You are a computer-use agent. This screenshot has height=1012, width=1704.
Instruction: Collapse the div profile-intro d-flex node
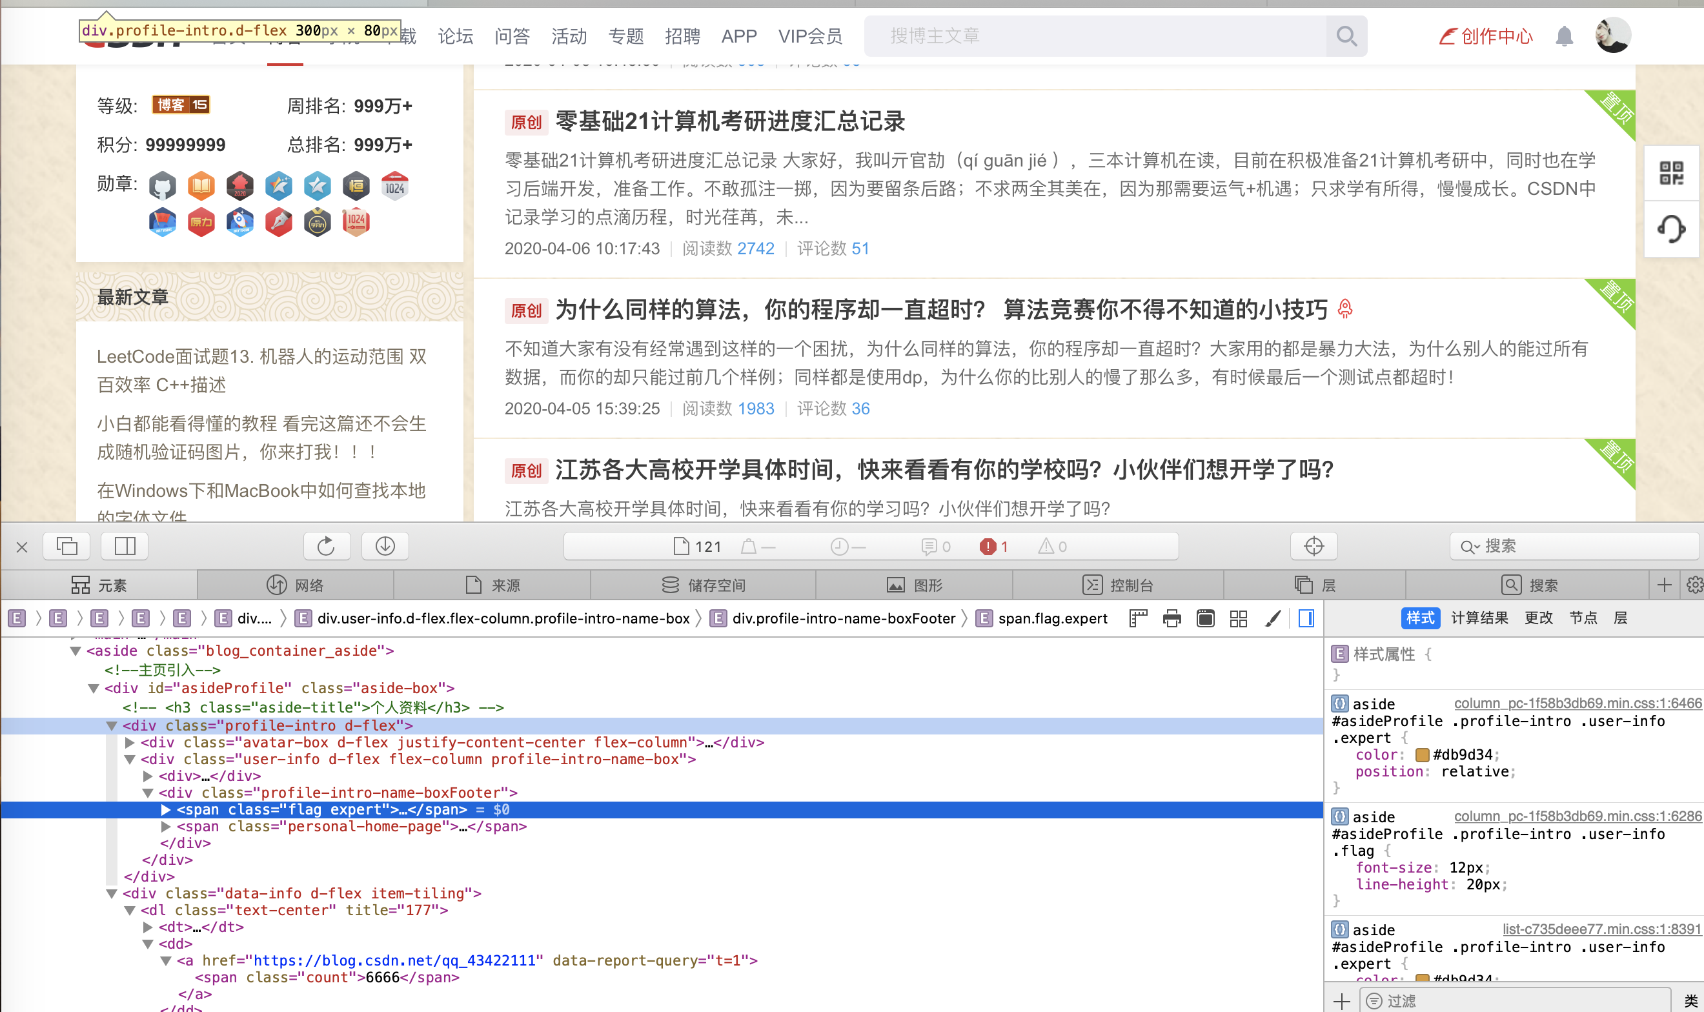tap(111, 725)
